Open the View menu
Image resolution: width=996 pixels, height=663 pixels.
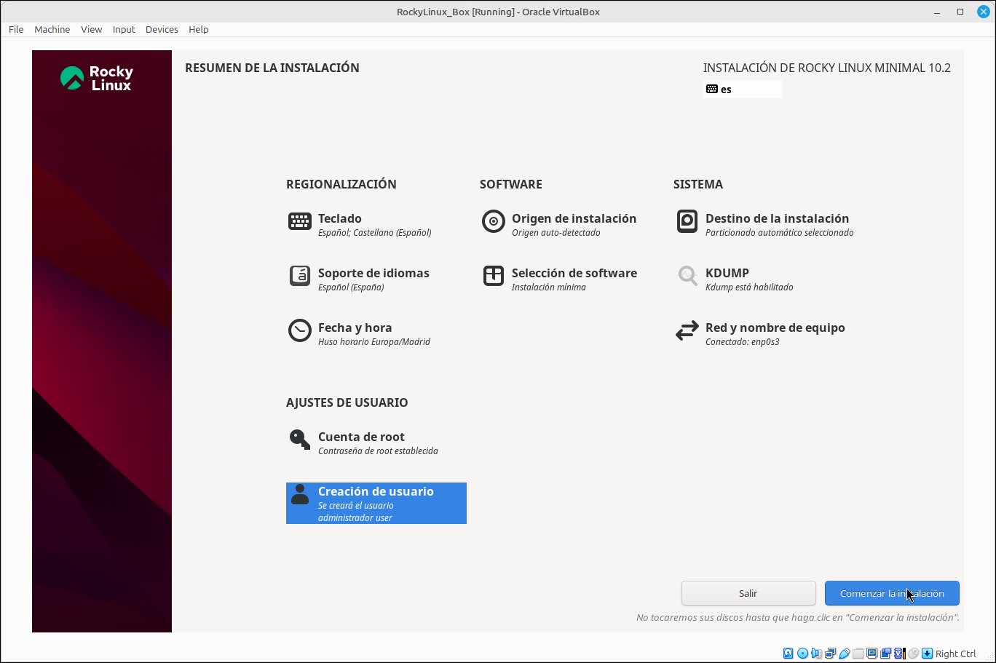92,29
